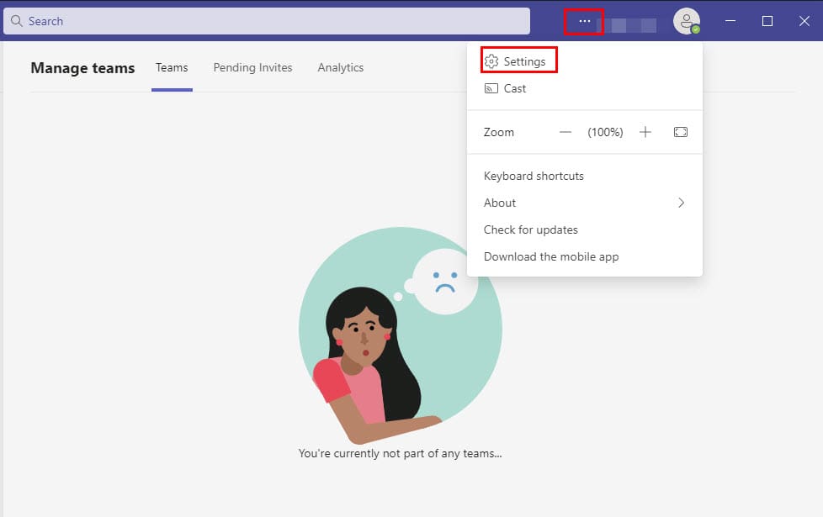Image resolution: width=823 pixels, height=517 pixels.
Task: Switch to the Pending Invites tab
Action: 252,67
